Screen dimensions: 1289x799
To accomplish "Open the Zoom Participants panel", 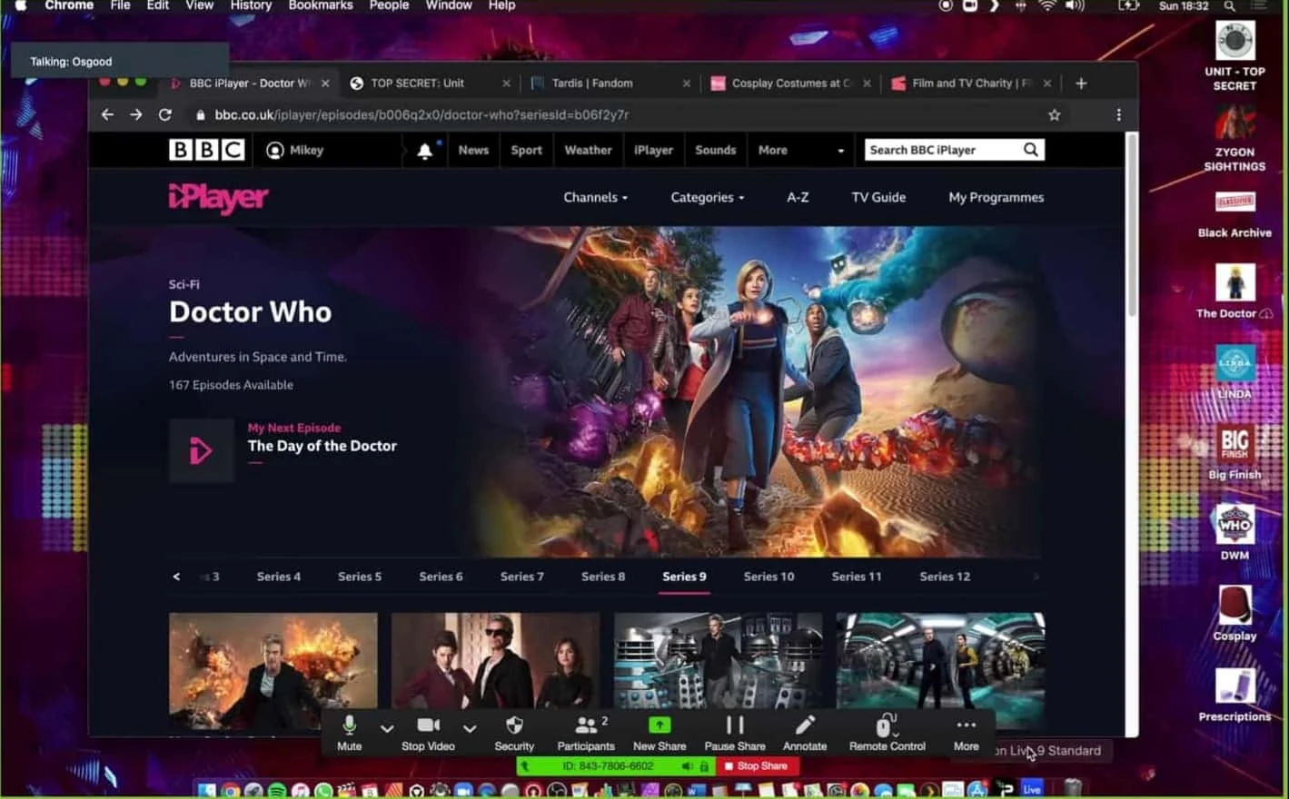I will 587,734.
